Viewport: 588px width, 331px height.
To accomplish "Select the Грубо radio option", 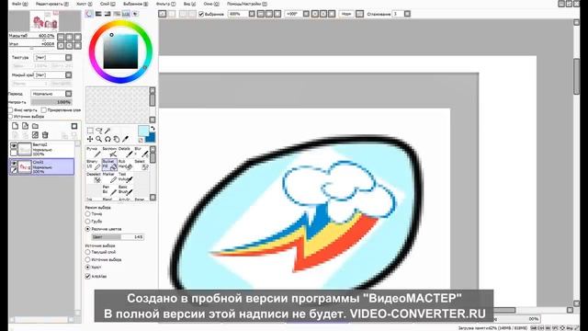I will 88,221.
